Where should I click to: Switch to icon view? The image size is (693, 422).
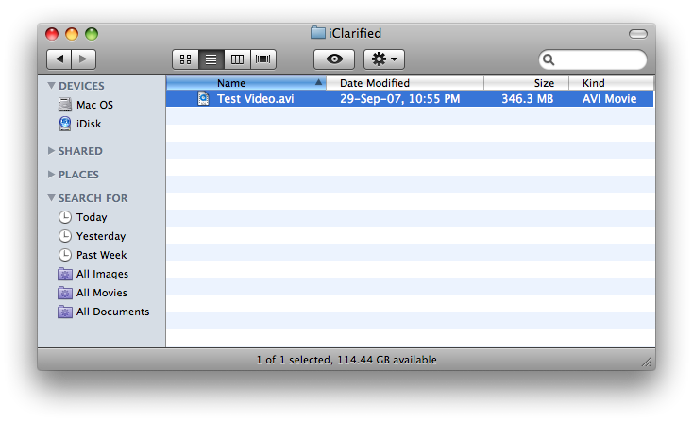[186, 59]
